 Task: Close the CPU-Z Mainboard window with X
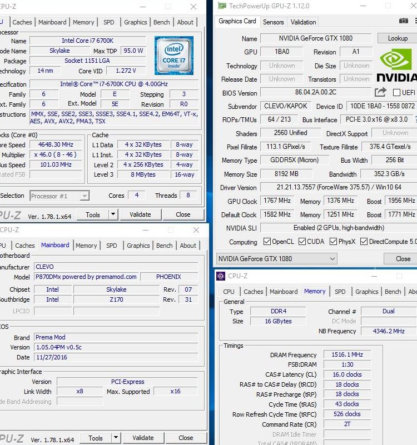pyautogui.click(x=196, y=230)
